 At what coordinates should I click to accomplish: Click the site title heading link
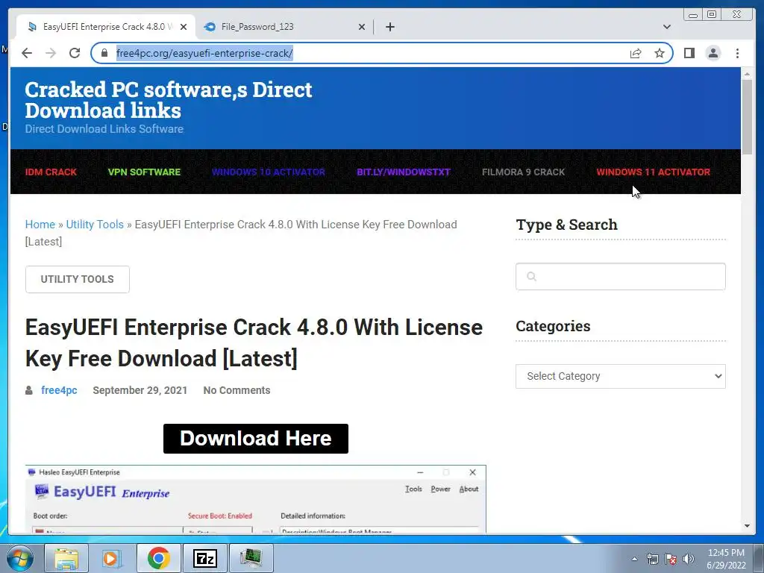point(169,100)
